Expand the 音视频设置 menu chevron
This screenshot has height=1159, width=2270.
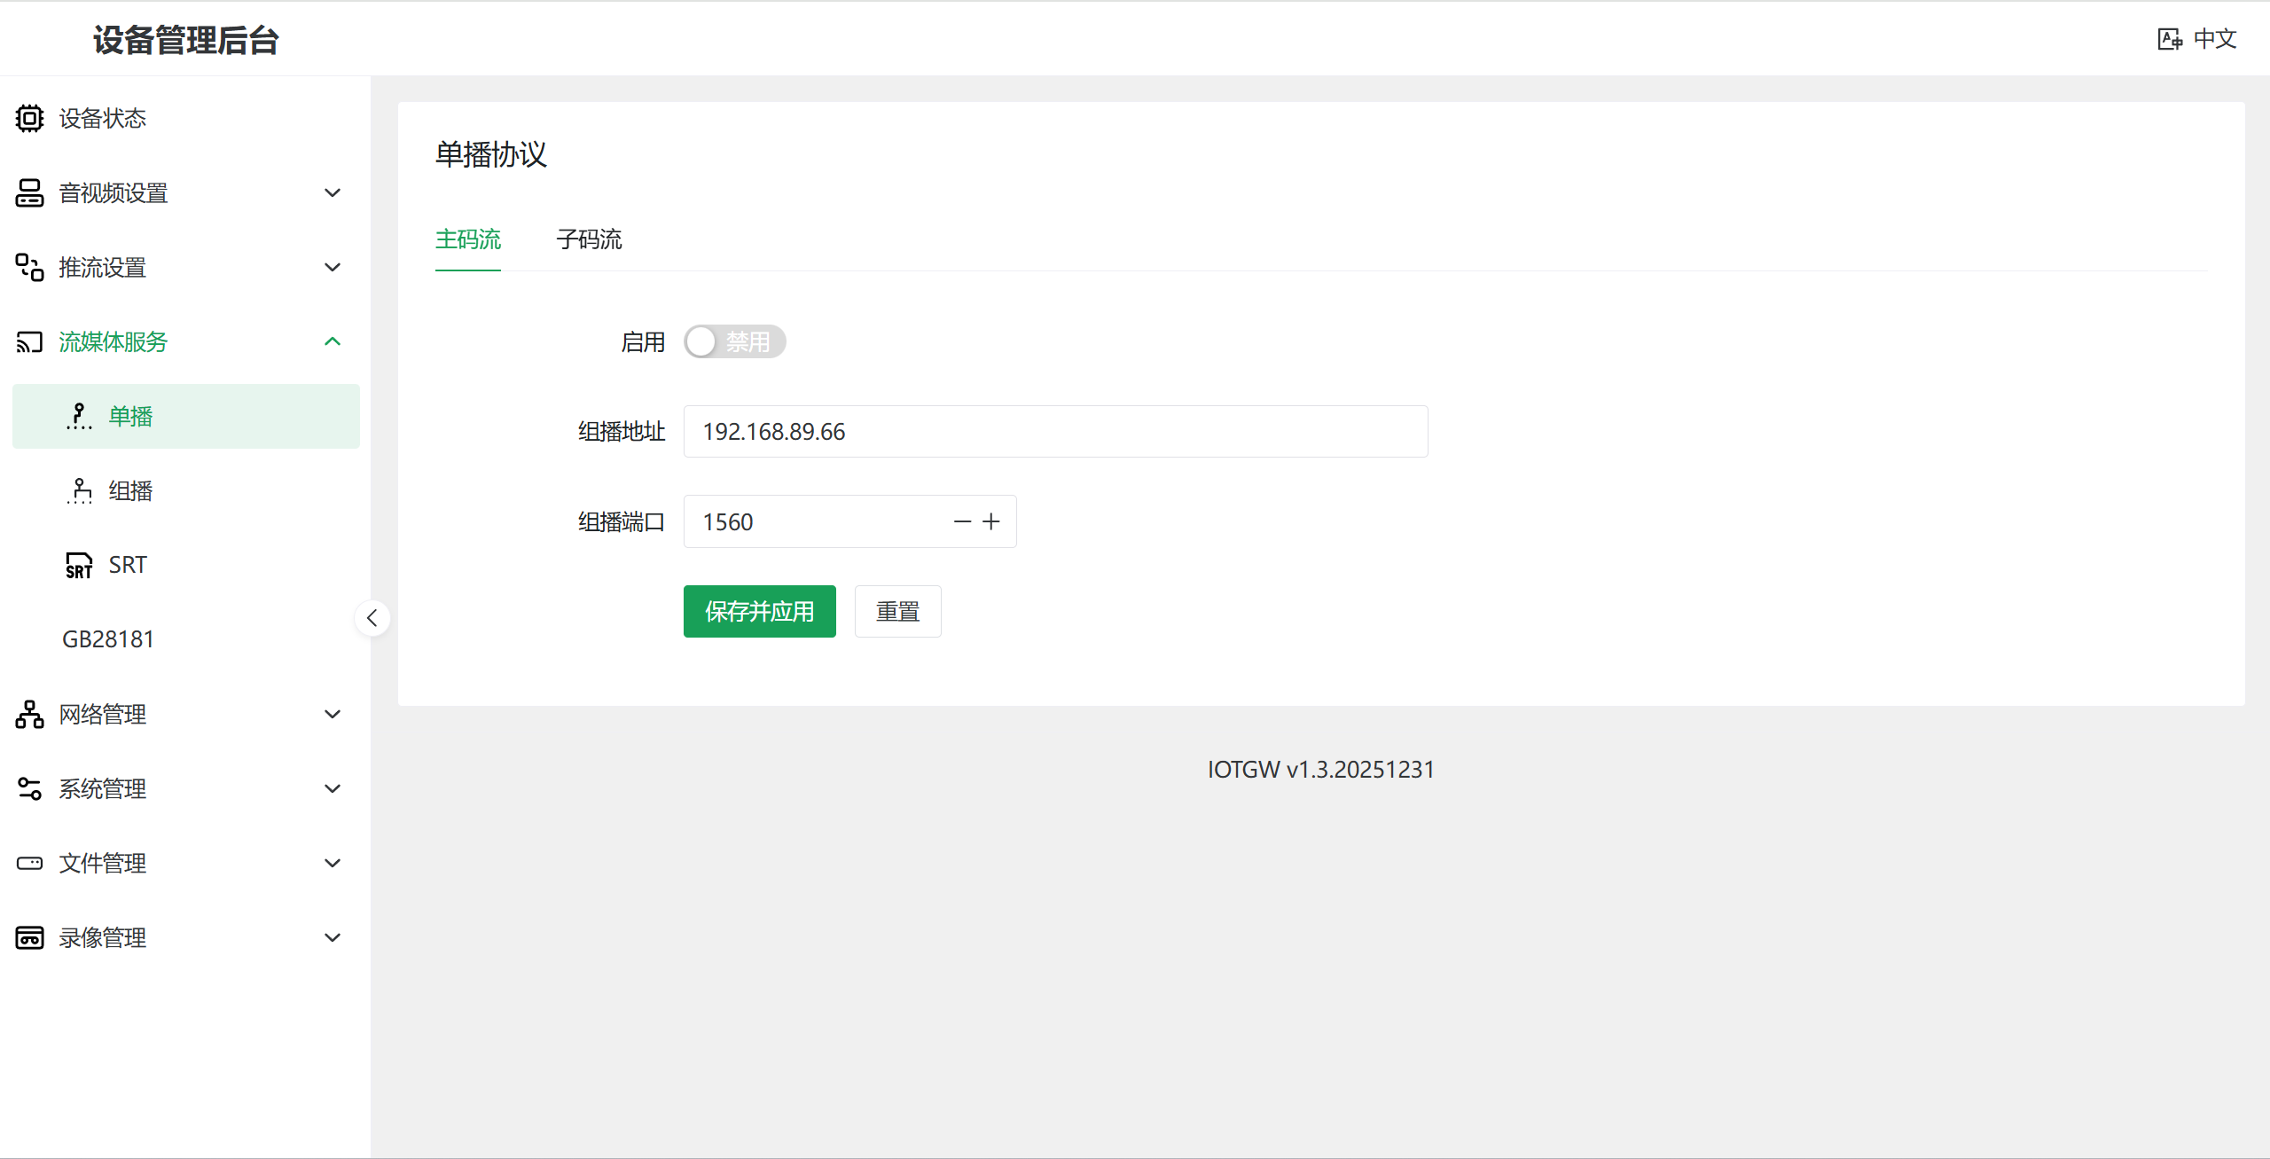pyautogui.click(x=333, y=192)
